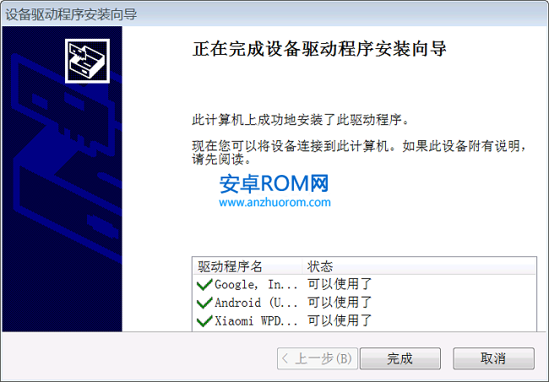Click the green checkmark beside Android (U...

pyautogui.click(x=204, y=303)
